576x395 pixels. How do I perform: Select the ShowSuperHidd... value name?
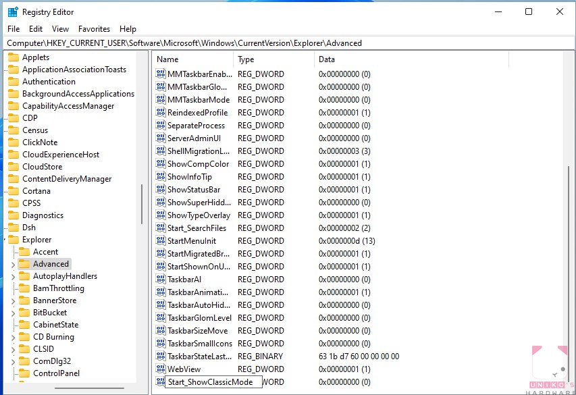(199, 203)
